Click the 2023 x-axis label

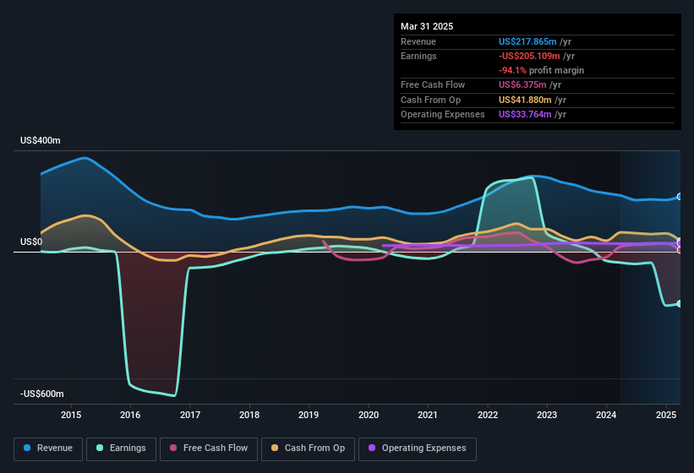coord(547,415)
